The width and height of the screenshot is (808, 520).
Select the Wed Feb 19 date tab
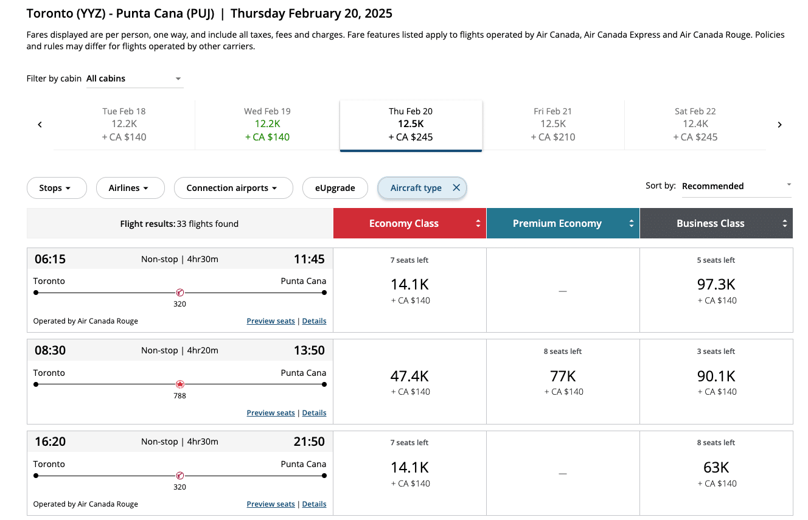click(x=267, y=125)
